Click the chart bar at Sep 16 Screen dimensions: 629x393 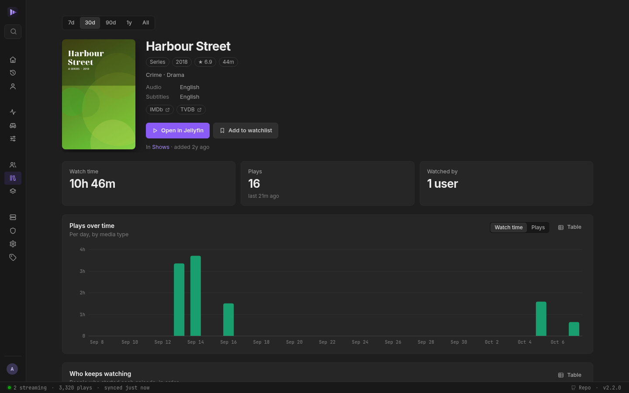pos(228,320)
